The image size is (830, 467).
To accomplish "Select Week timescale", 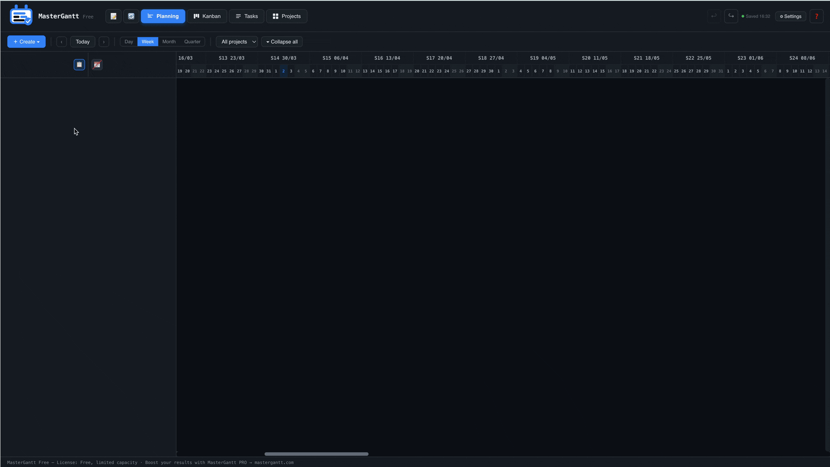I will coord(148,42).
